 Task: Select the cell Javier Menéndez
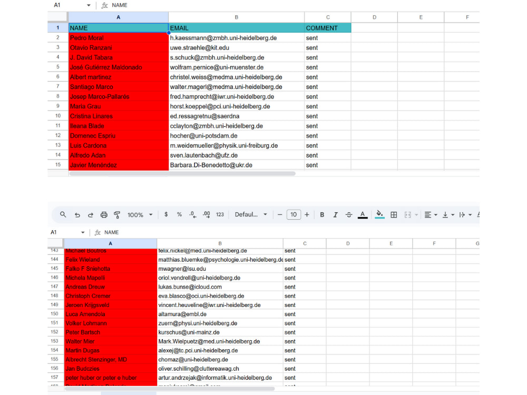[118, 165]
